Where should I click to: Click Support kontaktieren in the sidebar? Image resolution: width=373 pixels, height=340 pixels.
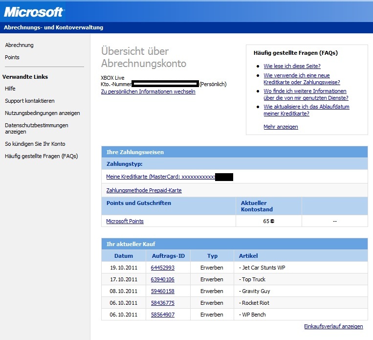tap(30, 101)
